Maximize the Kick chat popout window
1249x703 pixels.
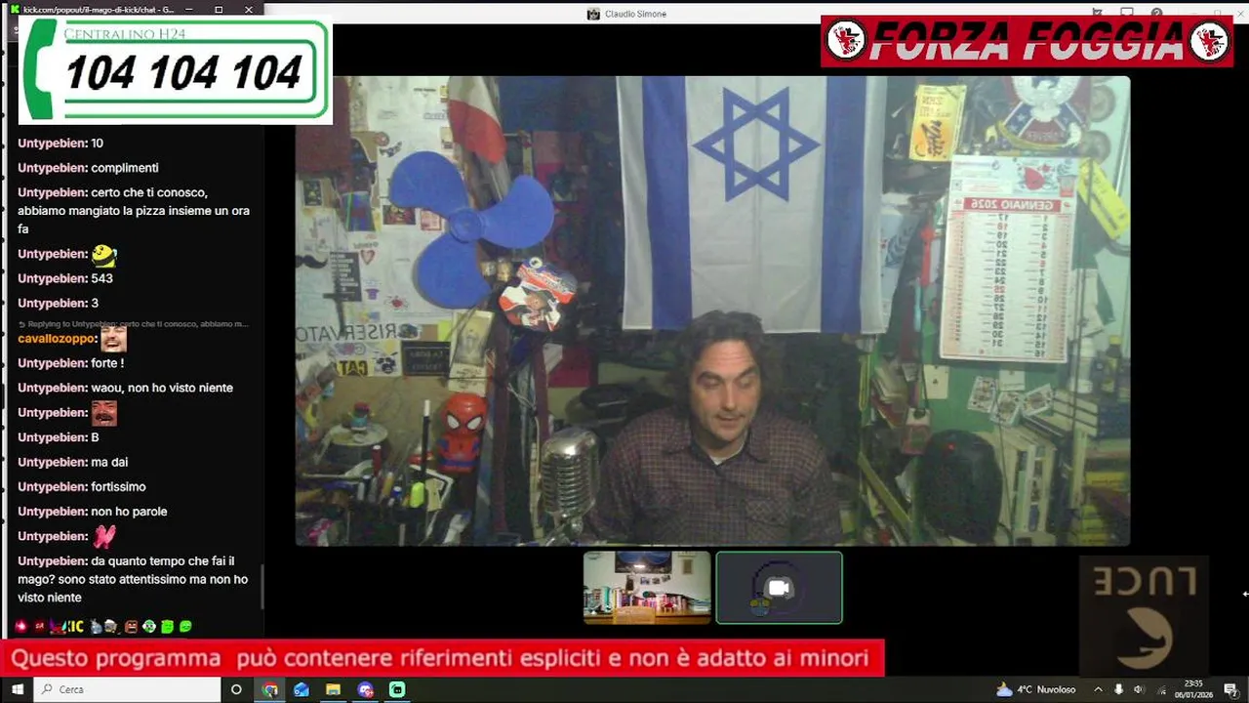click(x=219, y=10)
